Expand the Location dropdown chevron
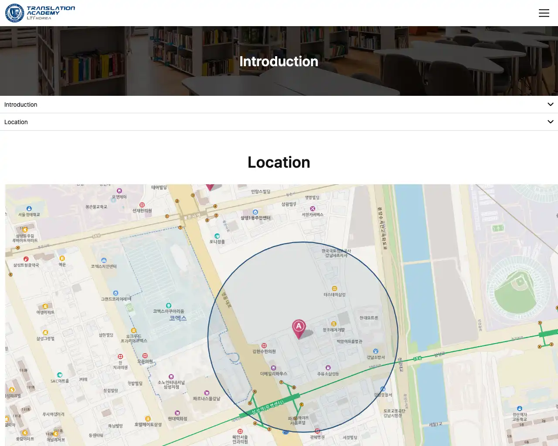 point(551,122)
